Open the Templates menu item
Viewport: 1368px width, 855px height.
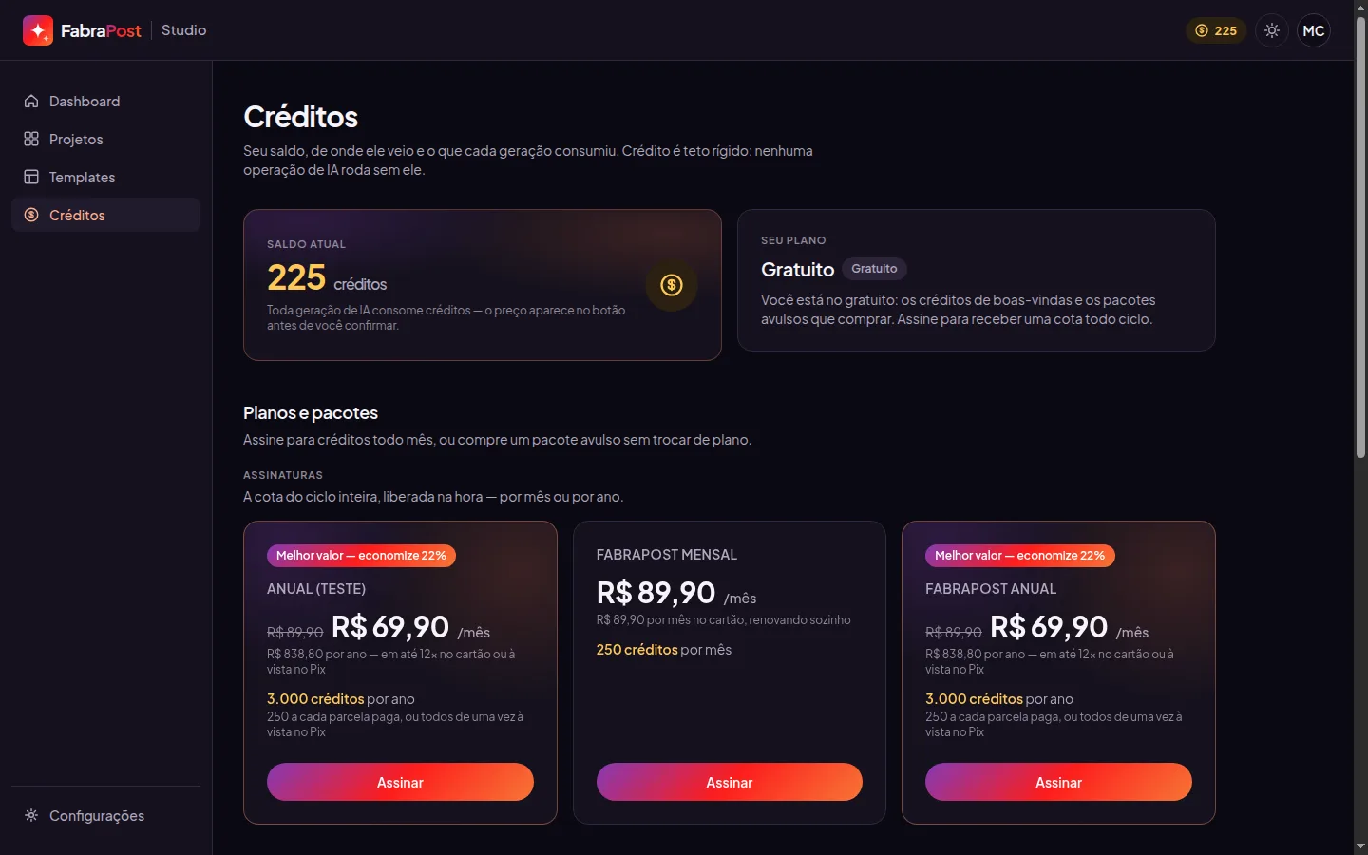[105, 177]
